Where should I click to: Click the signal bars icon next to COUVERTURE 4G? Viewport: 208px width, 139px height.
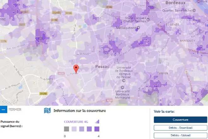[97, 121]
